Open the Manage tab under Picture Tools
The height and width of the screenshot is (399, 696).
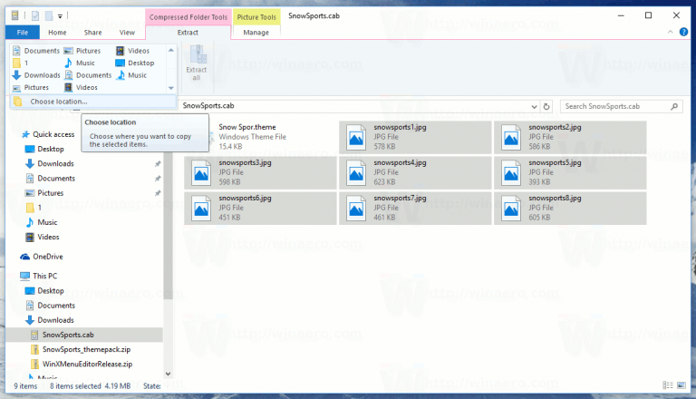[x=256, y=32]
